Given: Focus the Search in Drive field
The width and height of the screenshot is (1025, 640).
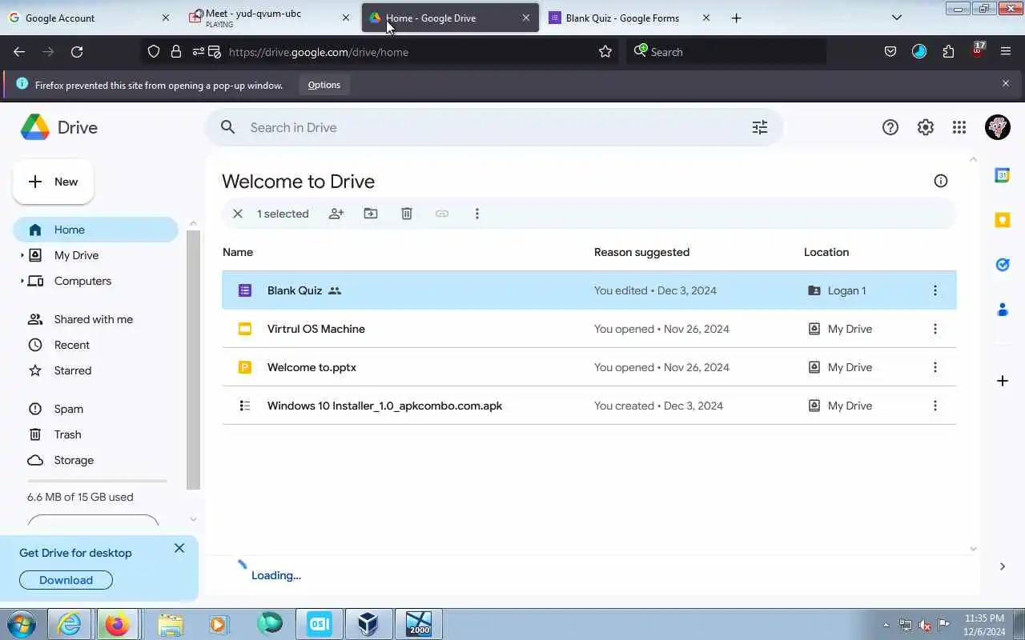Looking at the screenshot, I should [x=494, y=127].
